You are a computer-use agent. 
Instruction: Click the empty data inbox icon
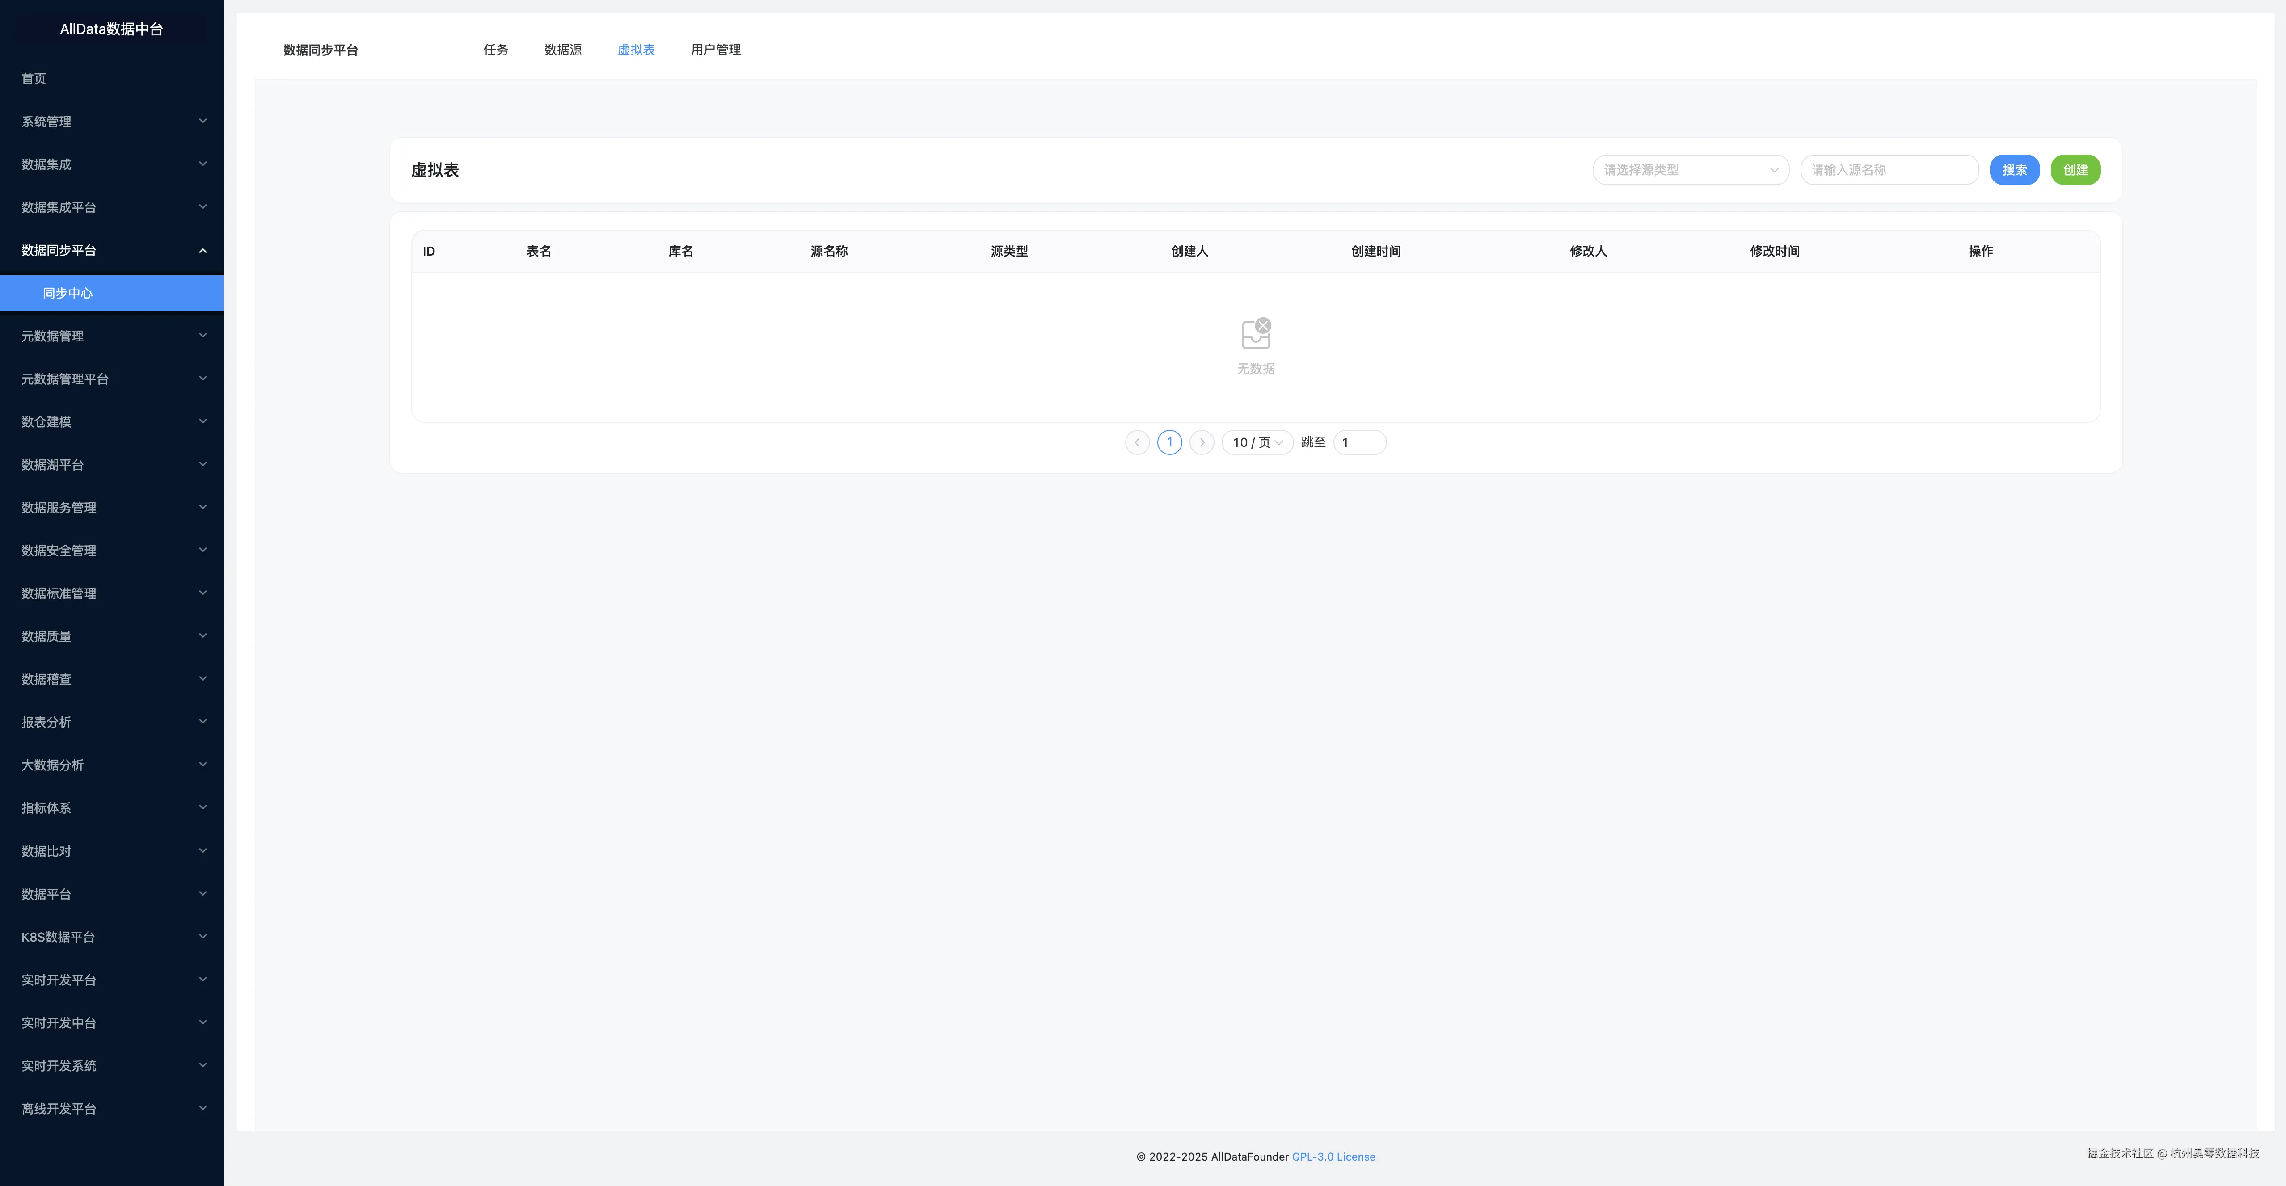pos(1256,334)
